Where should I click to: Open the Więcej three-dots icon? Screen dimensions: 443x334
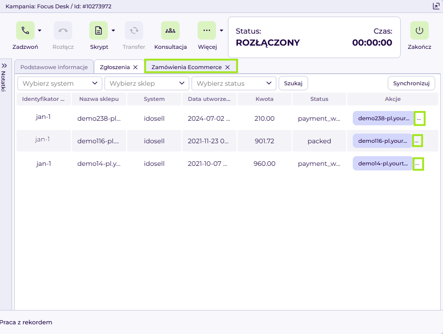tap(207, 30)
